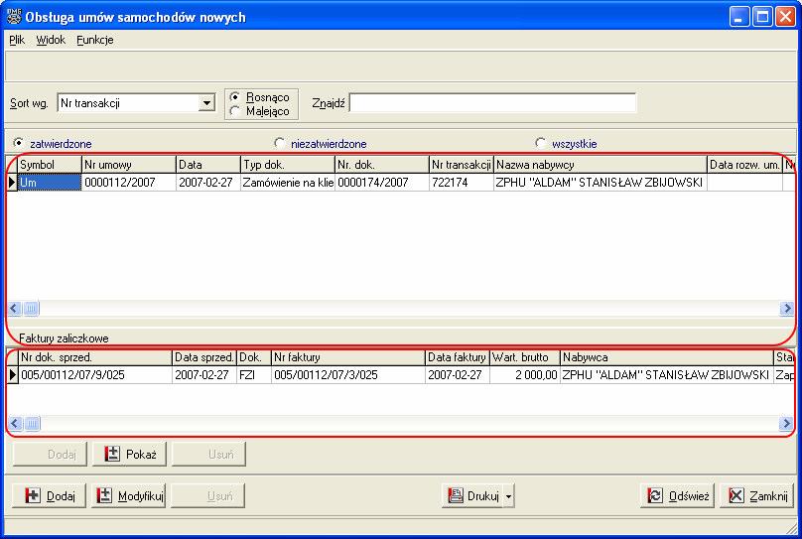Click the Nr faktury column header
The image size is (802, 539).
[348, 357]
